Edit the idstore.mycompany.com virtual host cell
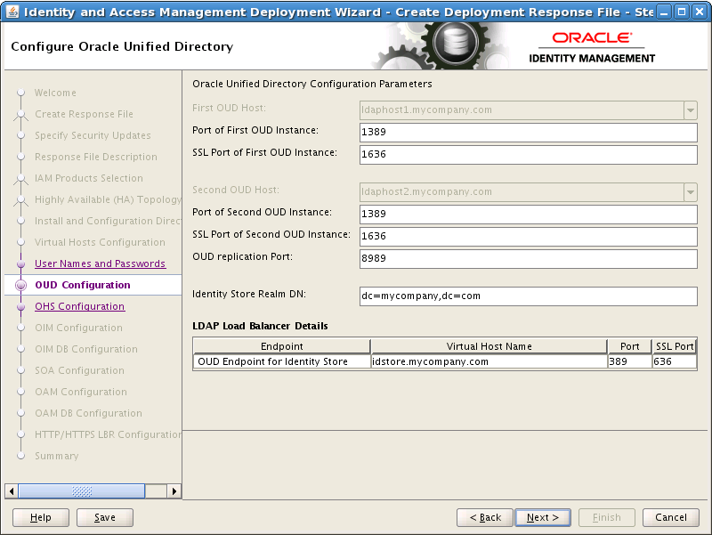Image resolution: width=712 pixels, height=535 pixels. (489, 361)
